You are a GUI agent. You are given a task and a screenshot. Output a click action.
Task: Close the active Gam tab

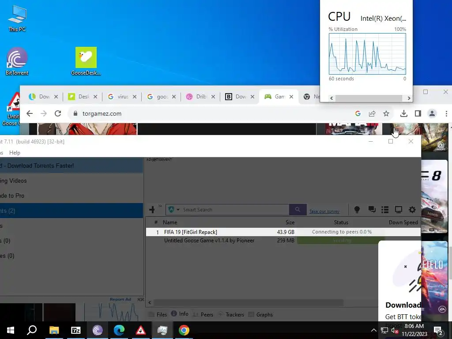(x=291, y=97)
